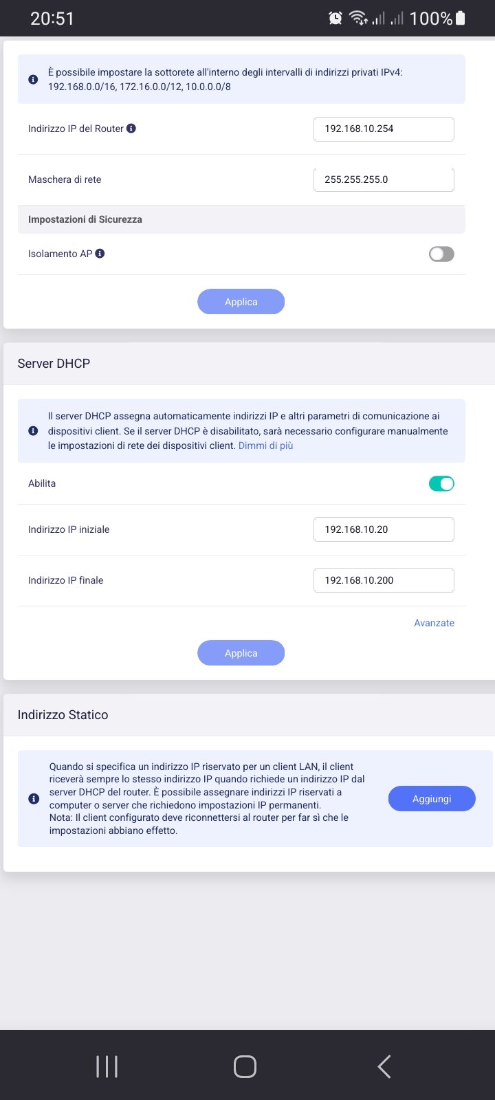
Task: Click Aggiungi to add static address
Action: tap(432, 799)
